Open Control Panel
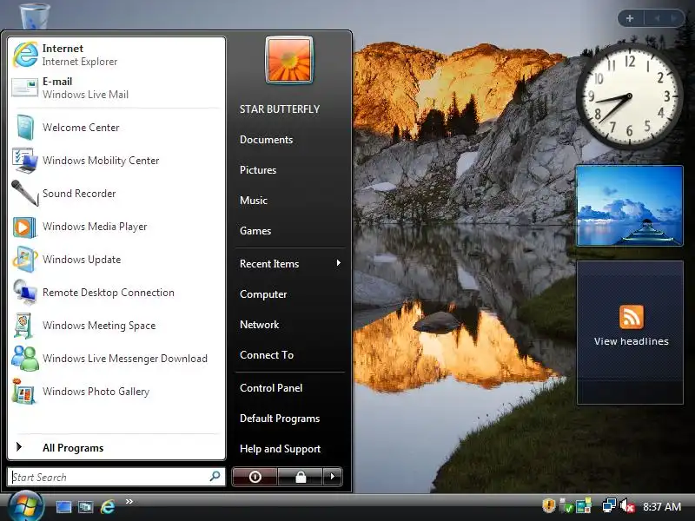The width and height of the screenshot is (695, 521). click(271, 388)
